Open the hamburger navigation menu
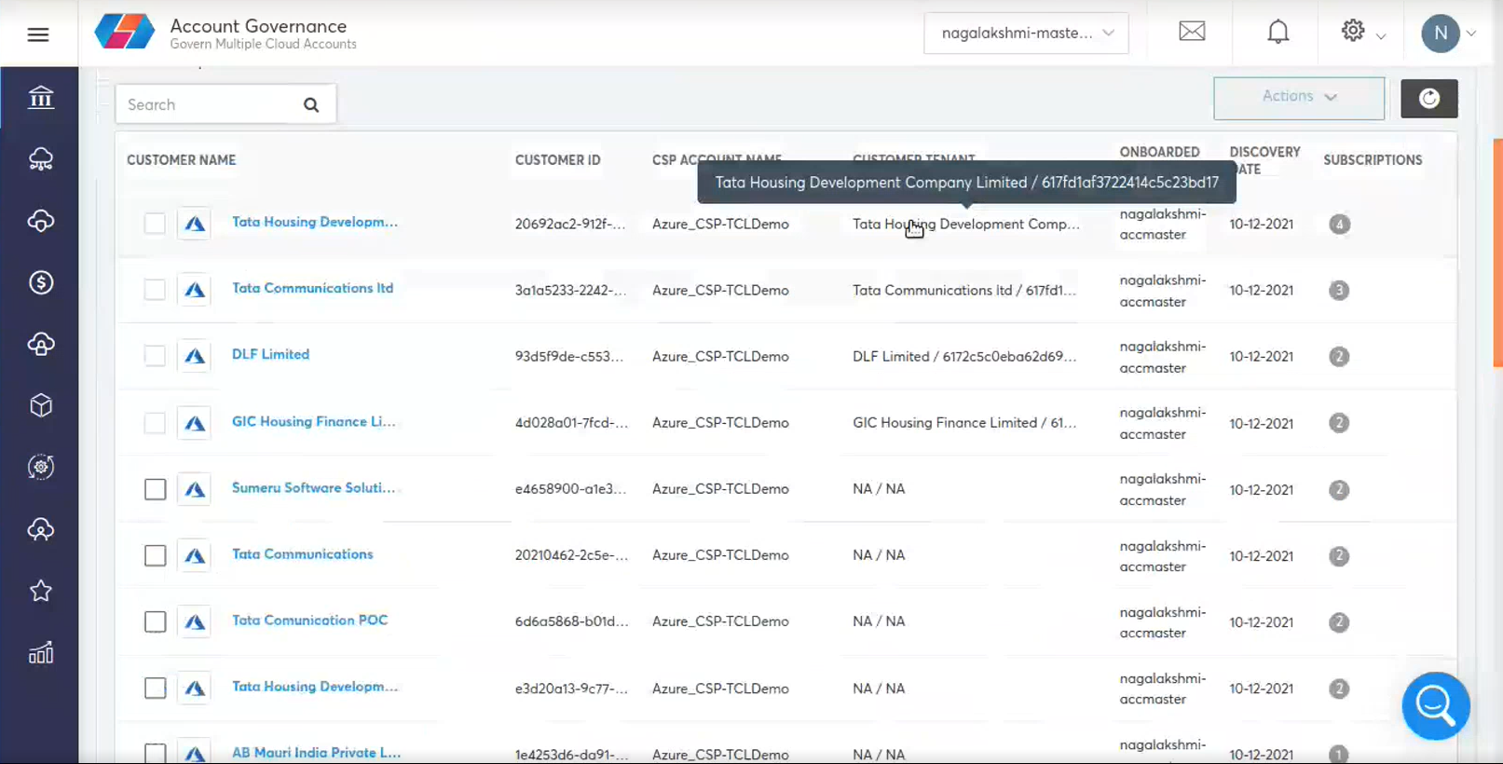This screenshot has height=764, width=1503. 38,34
